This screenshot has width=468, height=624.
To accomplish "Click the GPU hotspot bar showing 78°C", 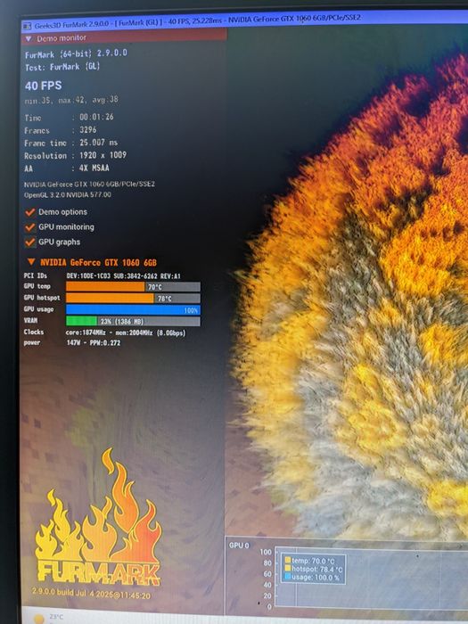I will [133, 298].
